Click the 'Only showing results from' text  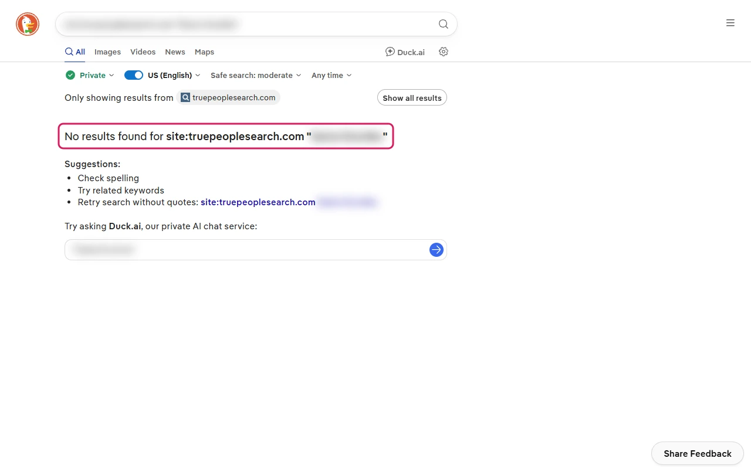119,97
